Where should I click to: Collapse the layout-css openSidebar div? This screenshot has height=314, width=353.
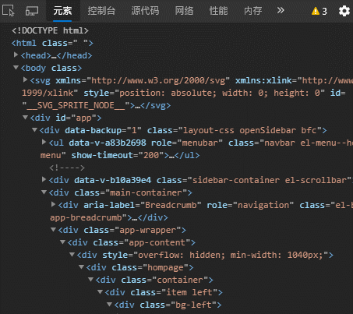coord(34,129)
